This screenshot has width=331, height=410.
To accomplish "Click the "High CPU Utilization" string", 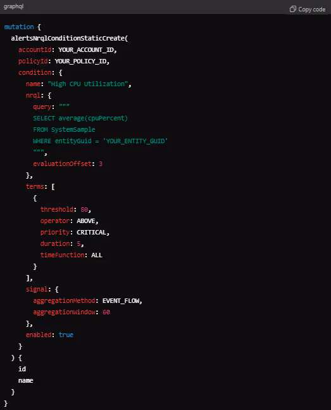I will click(x=88, y=84).
